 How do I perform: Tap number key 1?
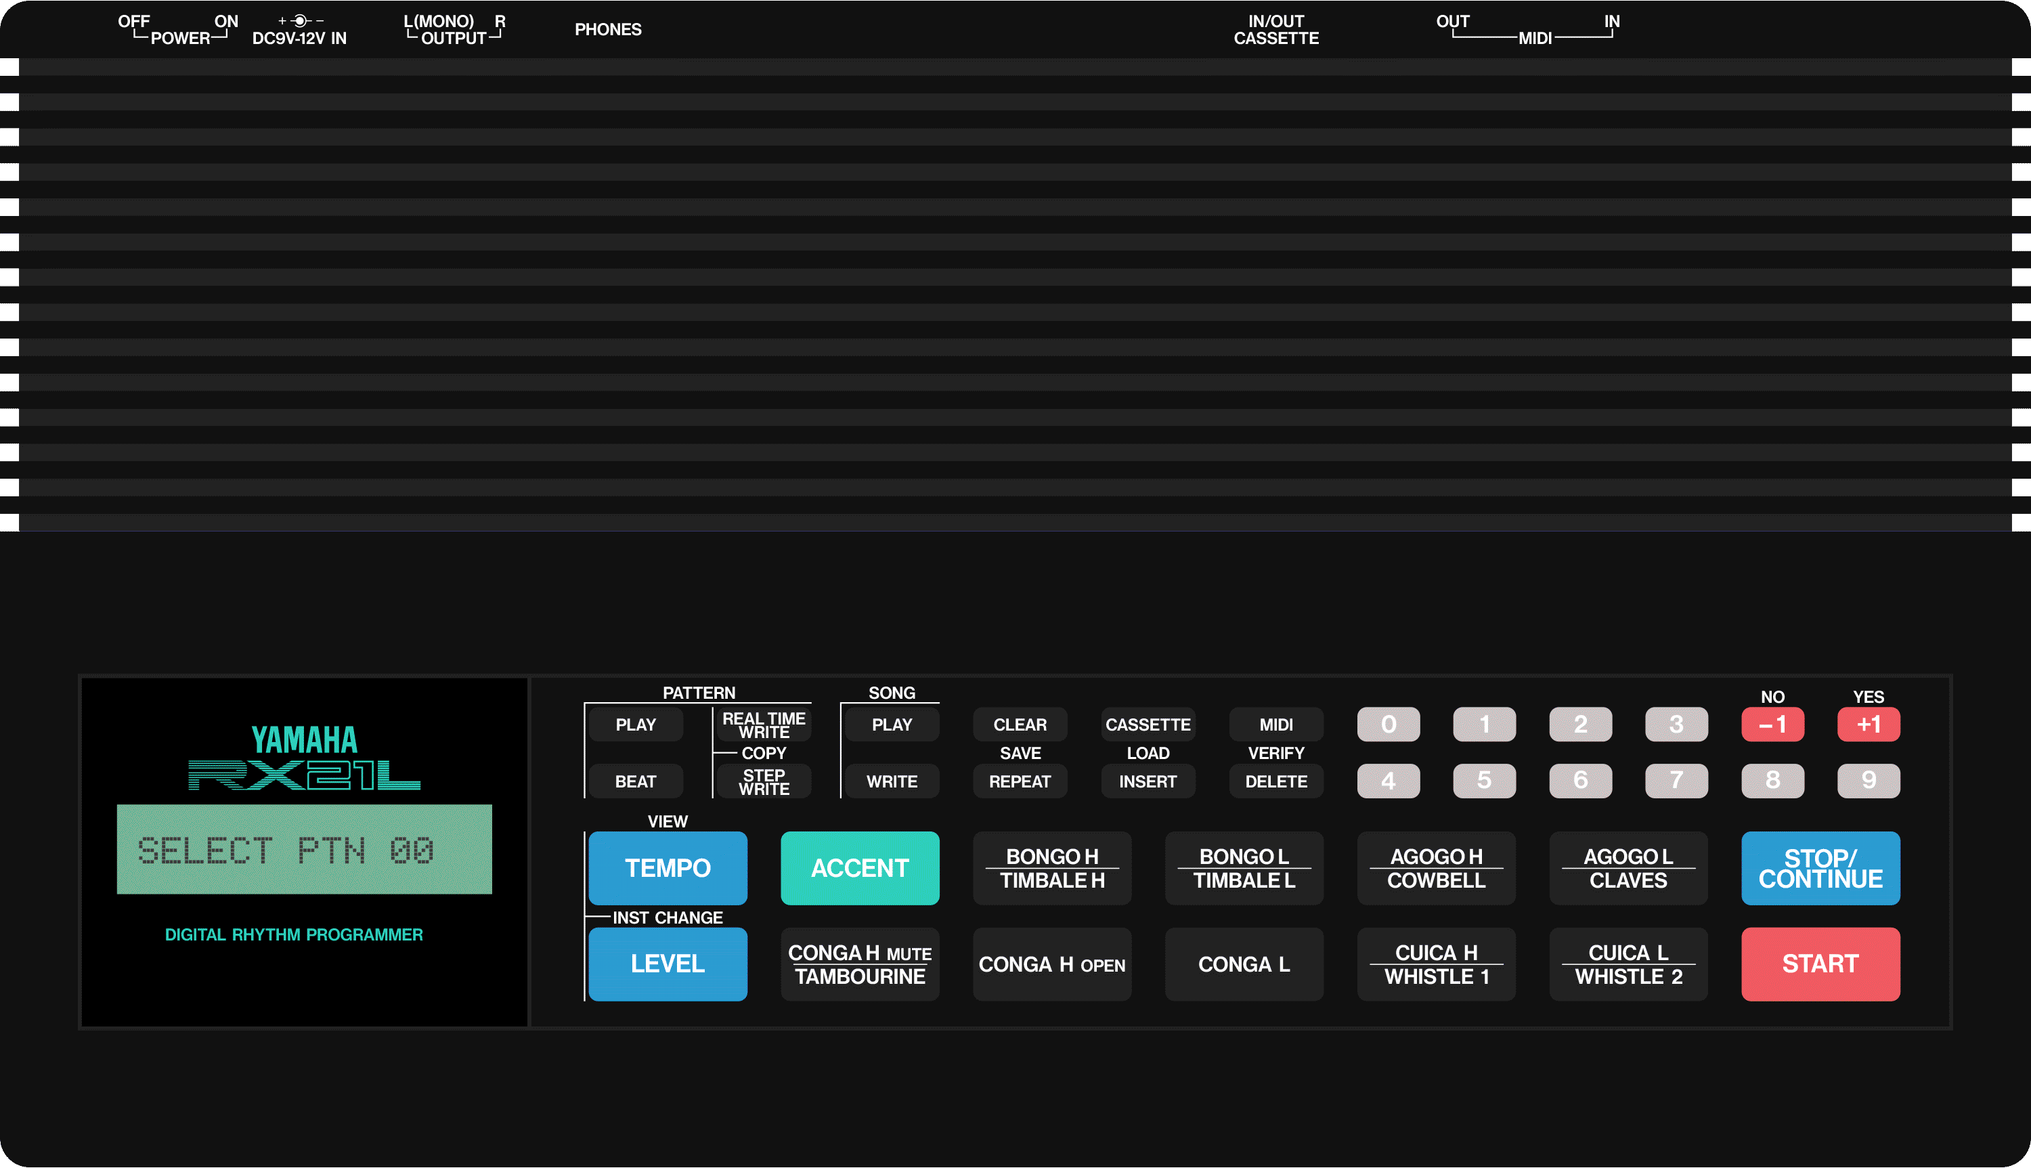point(1484,724)
